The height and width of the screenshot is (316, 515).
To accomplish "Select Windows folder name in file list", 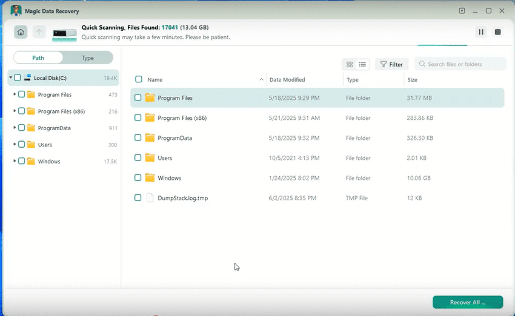I will pyautogui.click(x=170, y=178).
